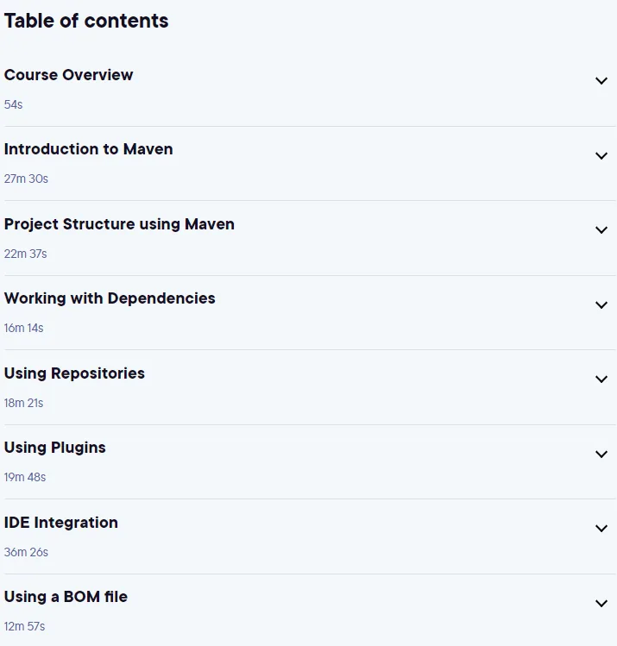Click the 27m 30s duration label

pyautogui.click(x=26, y=179)
